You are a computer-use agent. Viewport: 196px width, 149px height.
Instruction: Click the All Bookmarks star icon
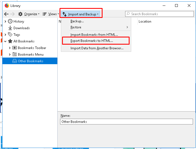point(10,41)
